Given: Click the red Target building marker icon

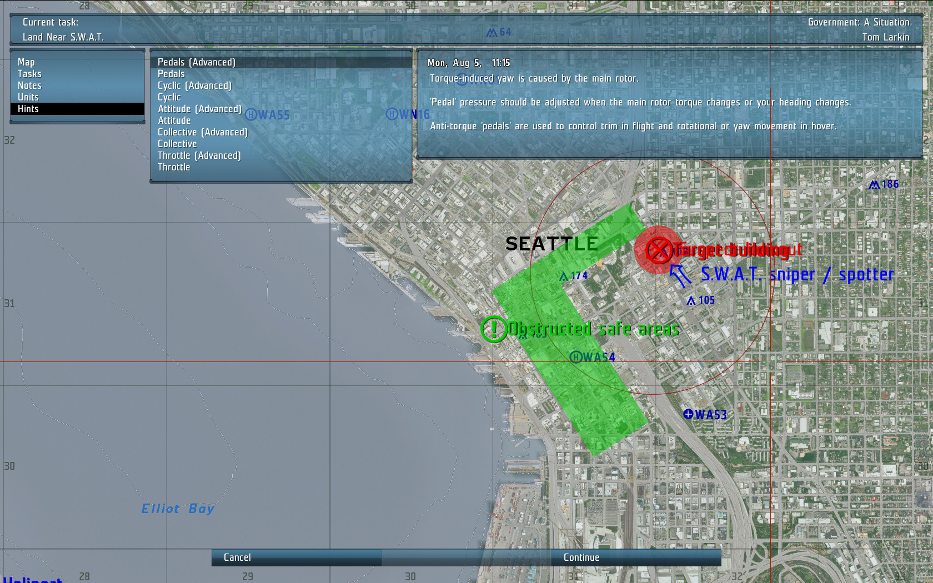Looking at the screenshot, I should pos(659,250).
